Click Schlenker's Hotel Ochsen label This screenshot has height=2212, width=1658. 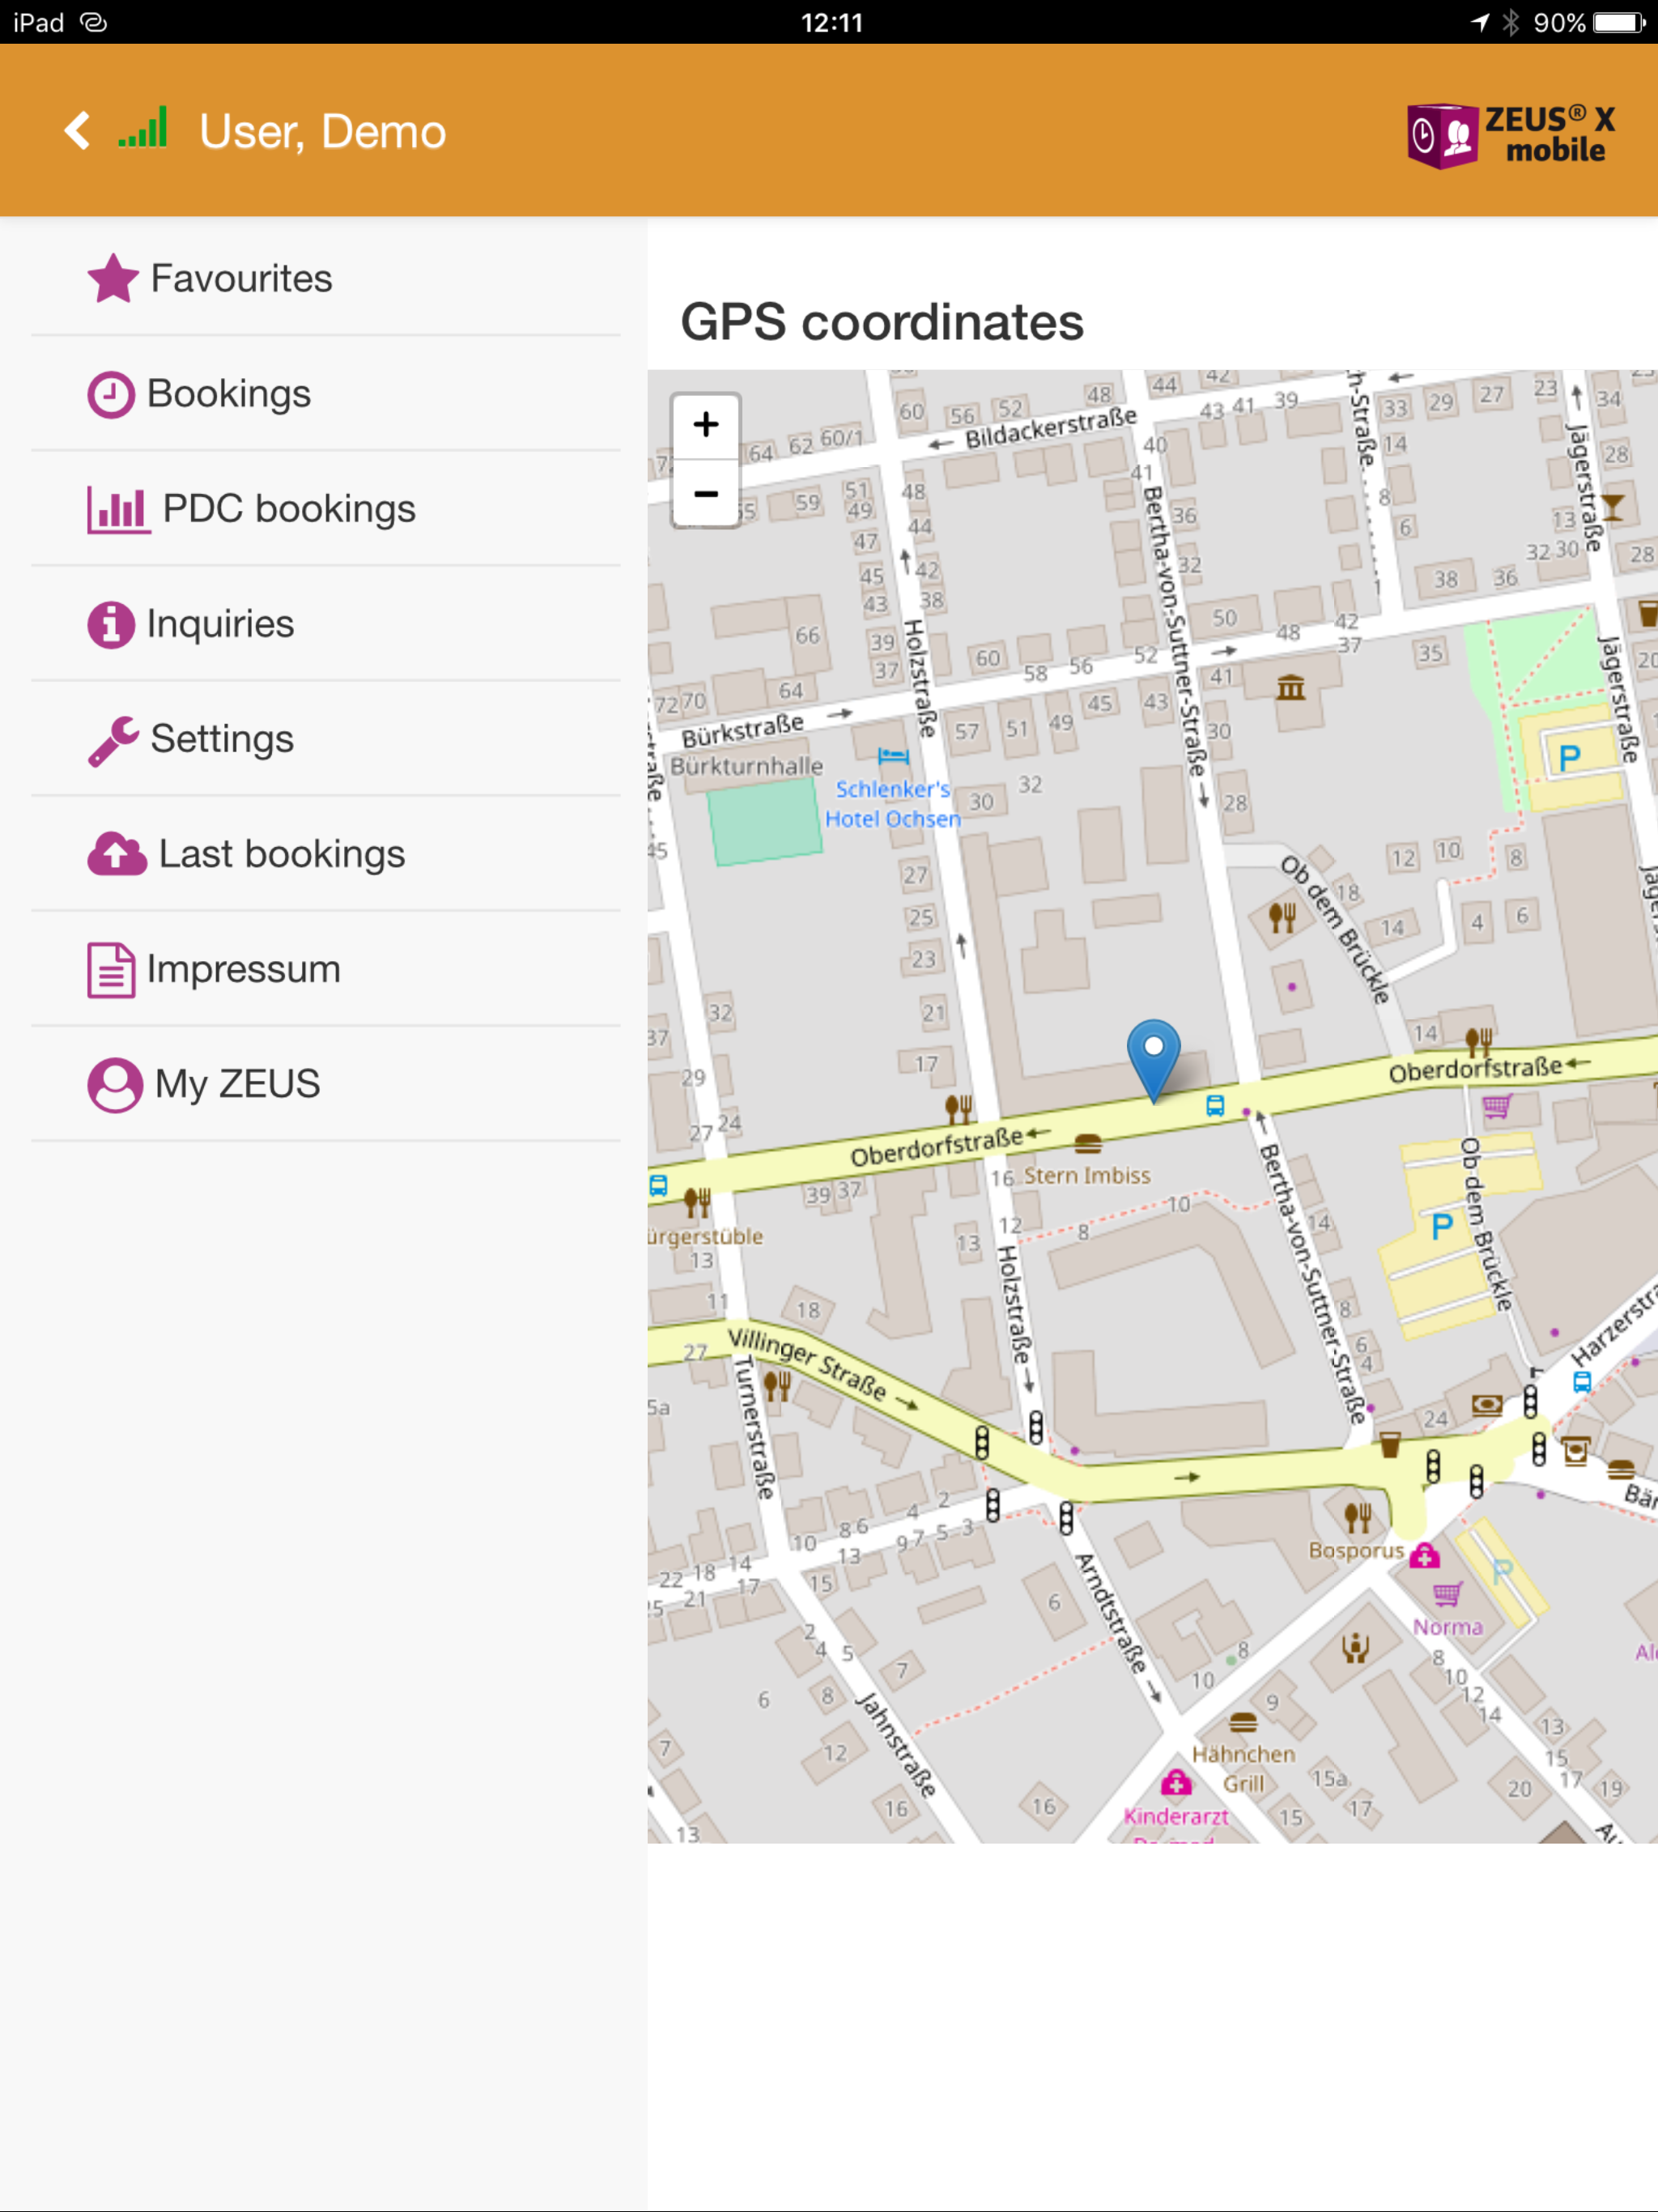[892, 804]
